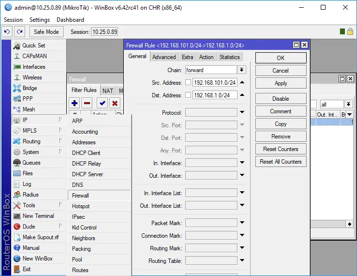Select DHCP Server in IP submenu
The image size is (357, 276).
click(99, 174)
